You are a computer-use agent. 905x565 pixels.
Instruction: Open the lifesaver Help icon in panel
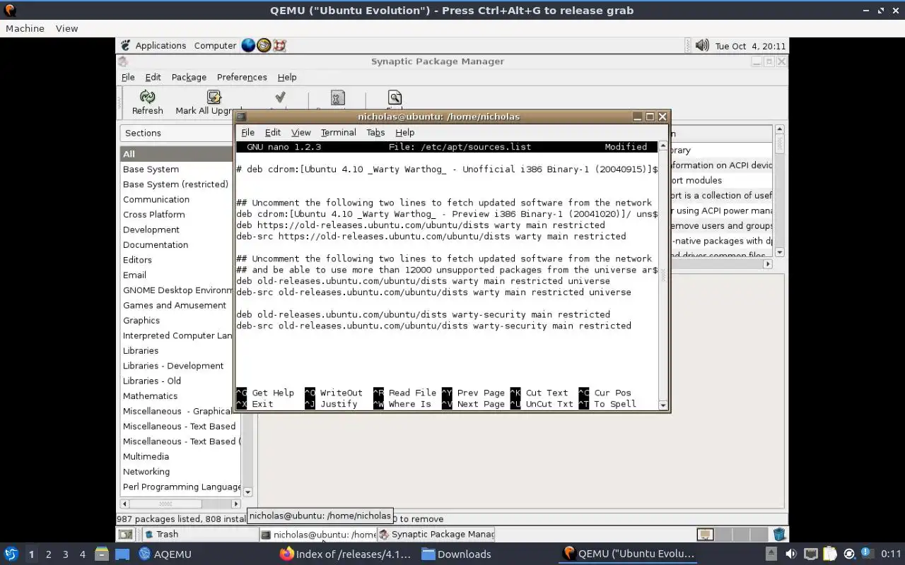coord(279,45)
